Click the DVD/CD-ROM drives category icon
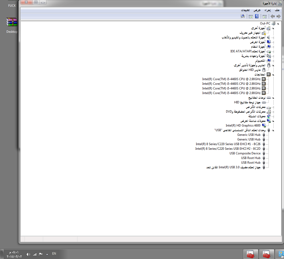The height and width of the screenshot is (259, 284). tap(269, 112)
